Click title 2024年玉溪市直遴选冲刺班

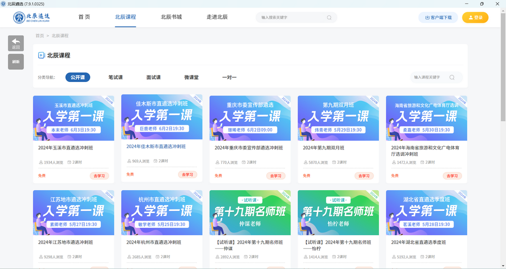[x=66, y=148]
